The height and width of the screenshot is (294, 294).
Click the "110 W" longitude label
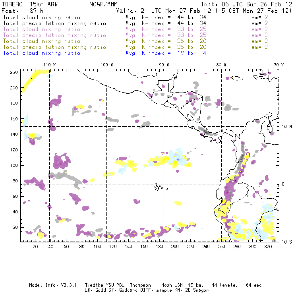(x=50, y=65)
